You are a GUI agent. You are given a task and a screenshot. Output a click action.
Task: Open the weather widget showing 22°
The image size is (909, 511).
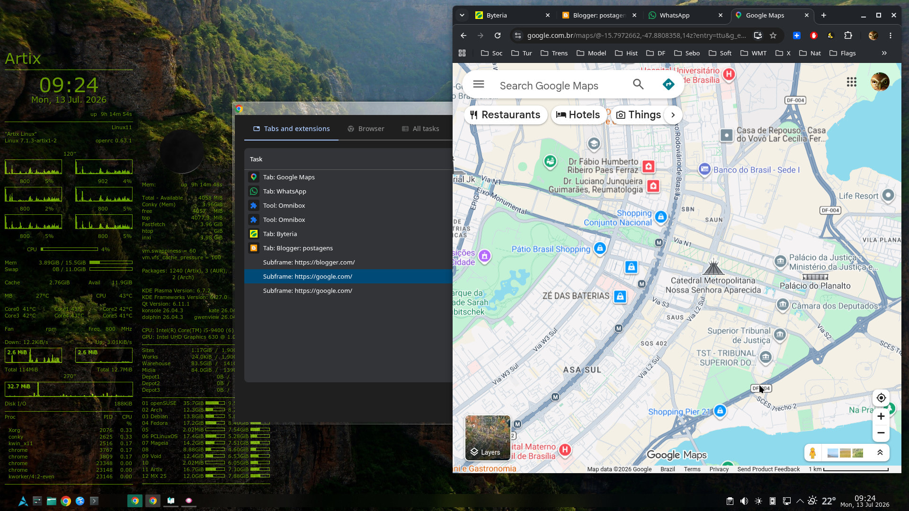[821, 501]
